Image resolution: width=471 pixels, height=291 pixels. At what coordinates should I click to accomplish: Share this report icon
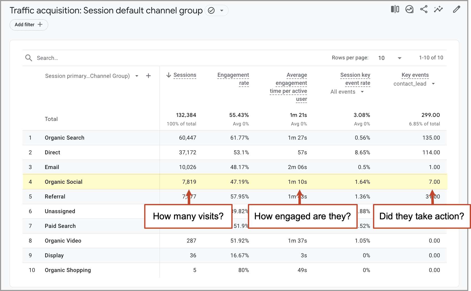pos(424,9)
